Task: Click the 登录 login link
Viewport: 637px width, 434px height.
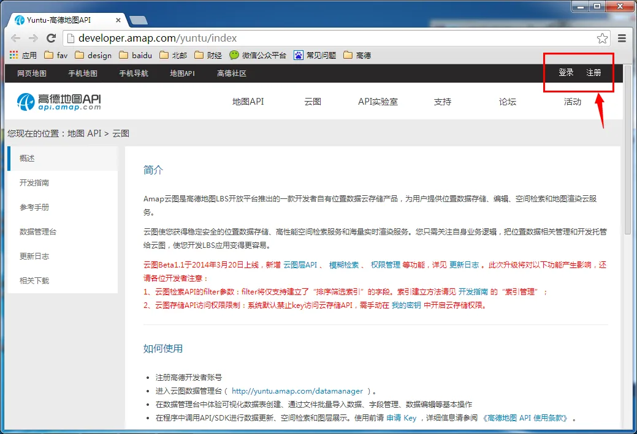Action: pyautogui.click(x=566, y=72)
